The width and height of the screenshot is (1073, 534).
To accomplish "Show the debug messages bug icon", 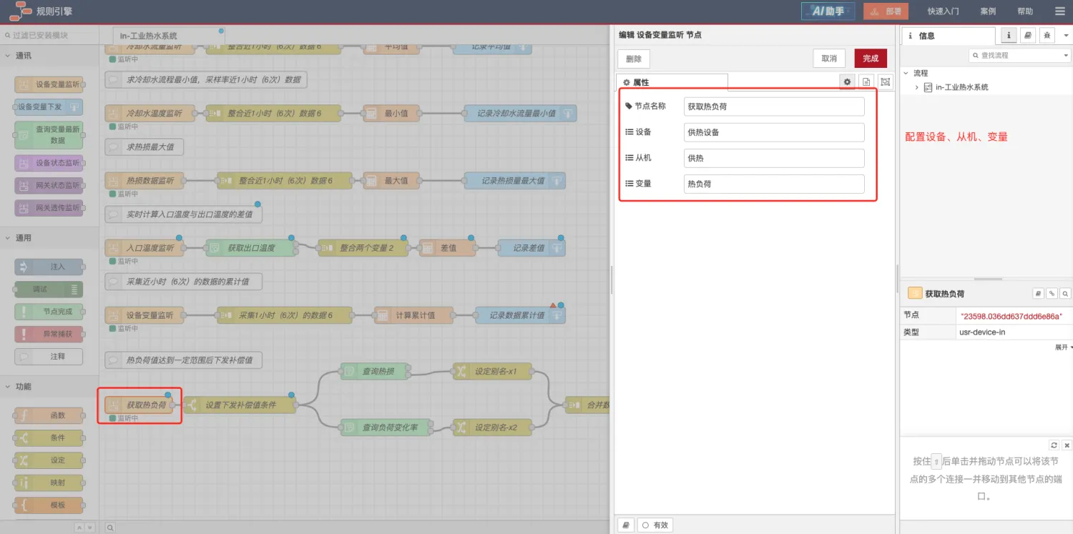I will (1047, 35).
